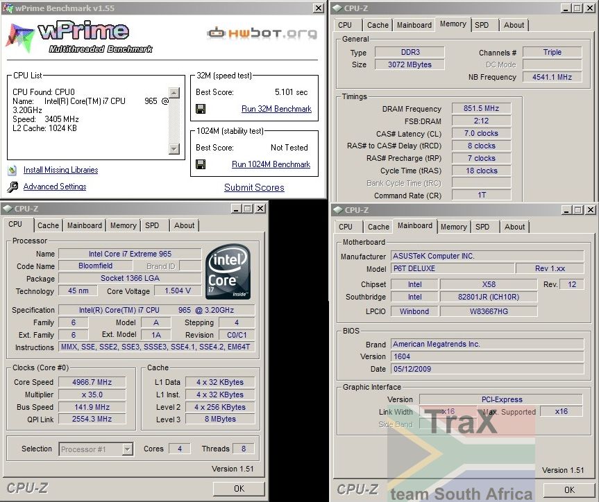Select Mainboard tab in Memory window

(414, 25)
